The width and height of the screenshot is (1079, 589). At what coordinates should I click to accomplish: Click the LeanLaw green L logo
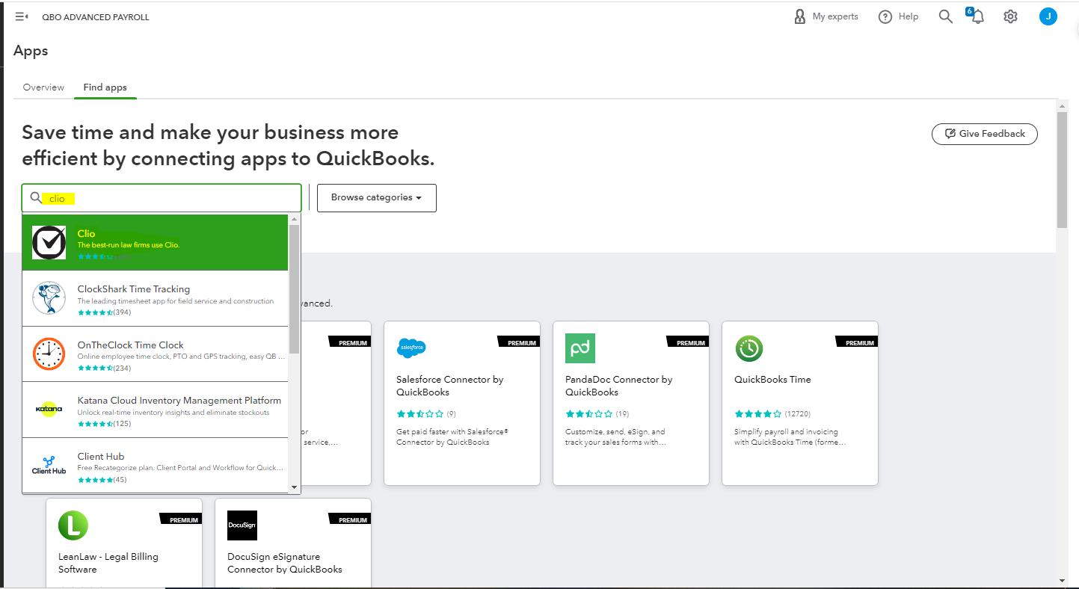tap(73, 525)
